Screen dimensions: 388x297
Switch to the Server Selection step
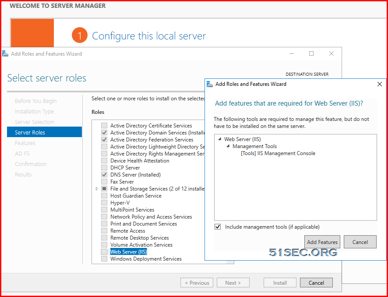tap(35, 122)
